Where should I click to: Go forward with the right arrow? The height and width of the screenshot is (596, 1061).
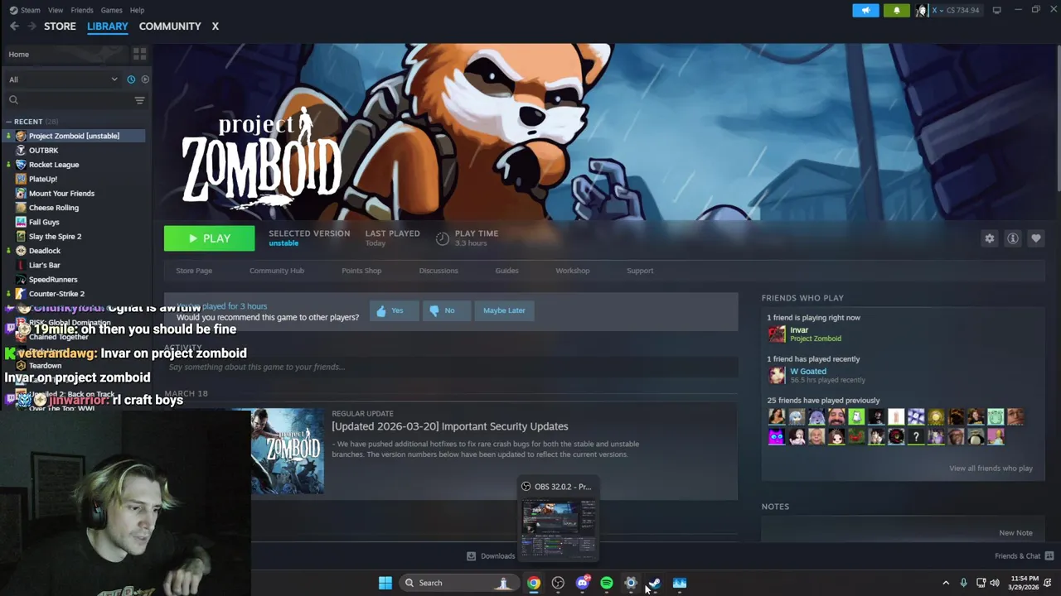coord(31,26)
